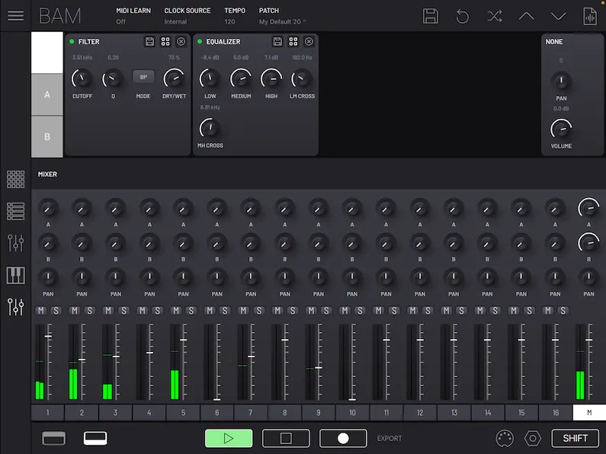
Task: Select mixer channel 7 tab
Action: (251, 413)
